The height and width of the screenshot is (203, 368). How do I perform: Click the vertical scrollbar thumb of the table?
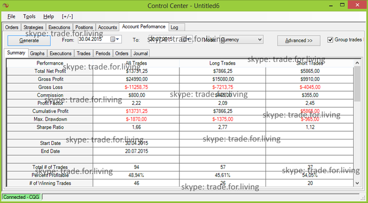coord(357,83)
